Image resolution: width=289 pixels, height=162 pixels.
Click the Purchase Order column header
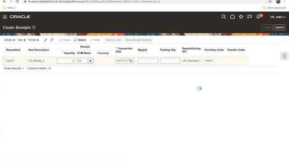pos(214,50)
